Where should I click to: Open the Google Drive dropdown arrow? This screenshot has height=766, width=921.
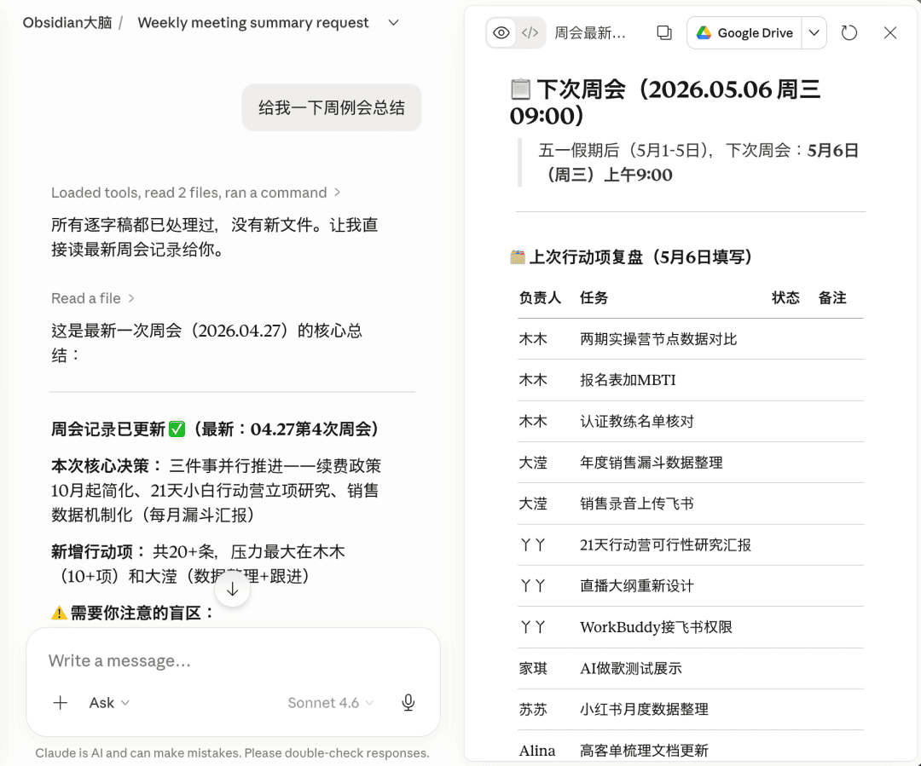point(814,33)
